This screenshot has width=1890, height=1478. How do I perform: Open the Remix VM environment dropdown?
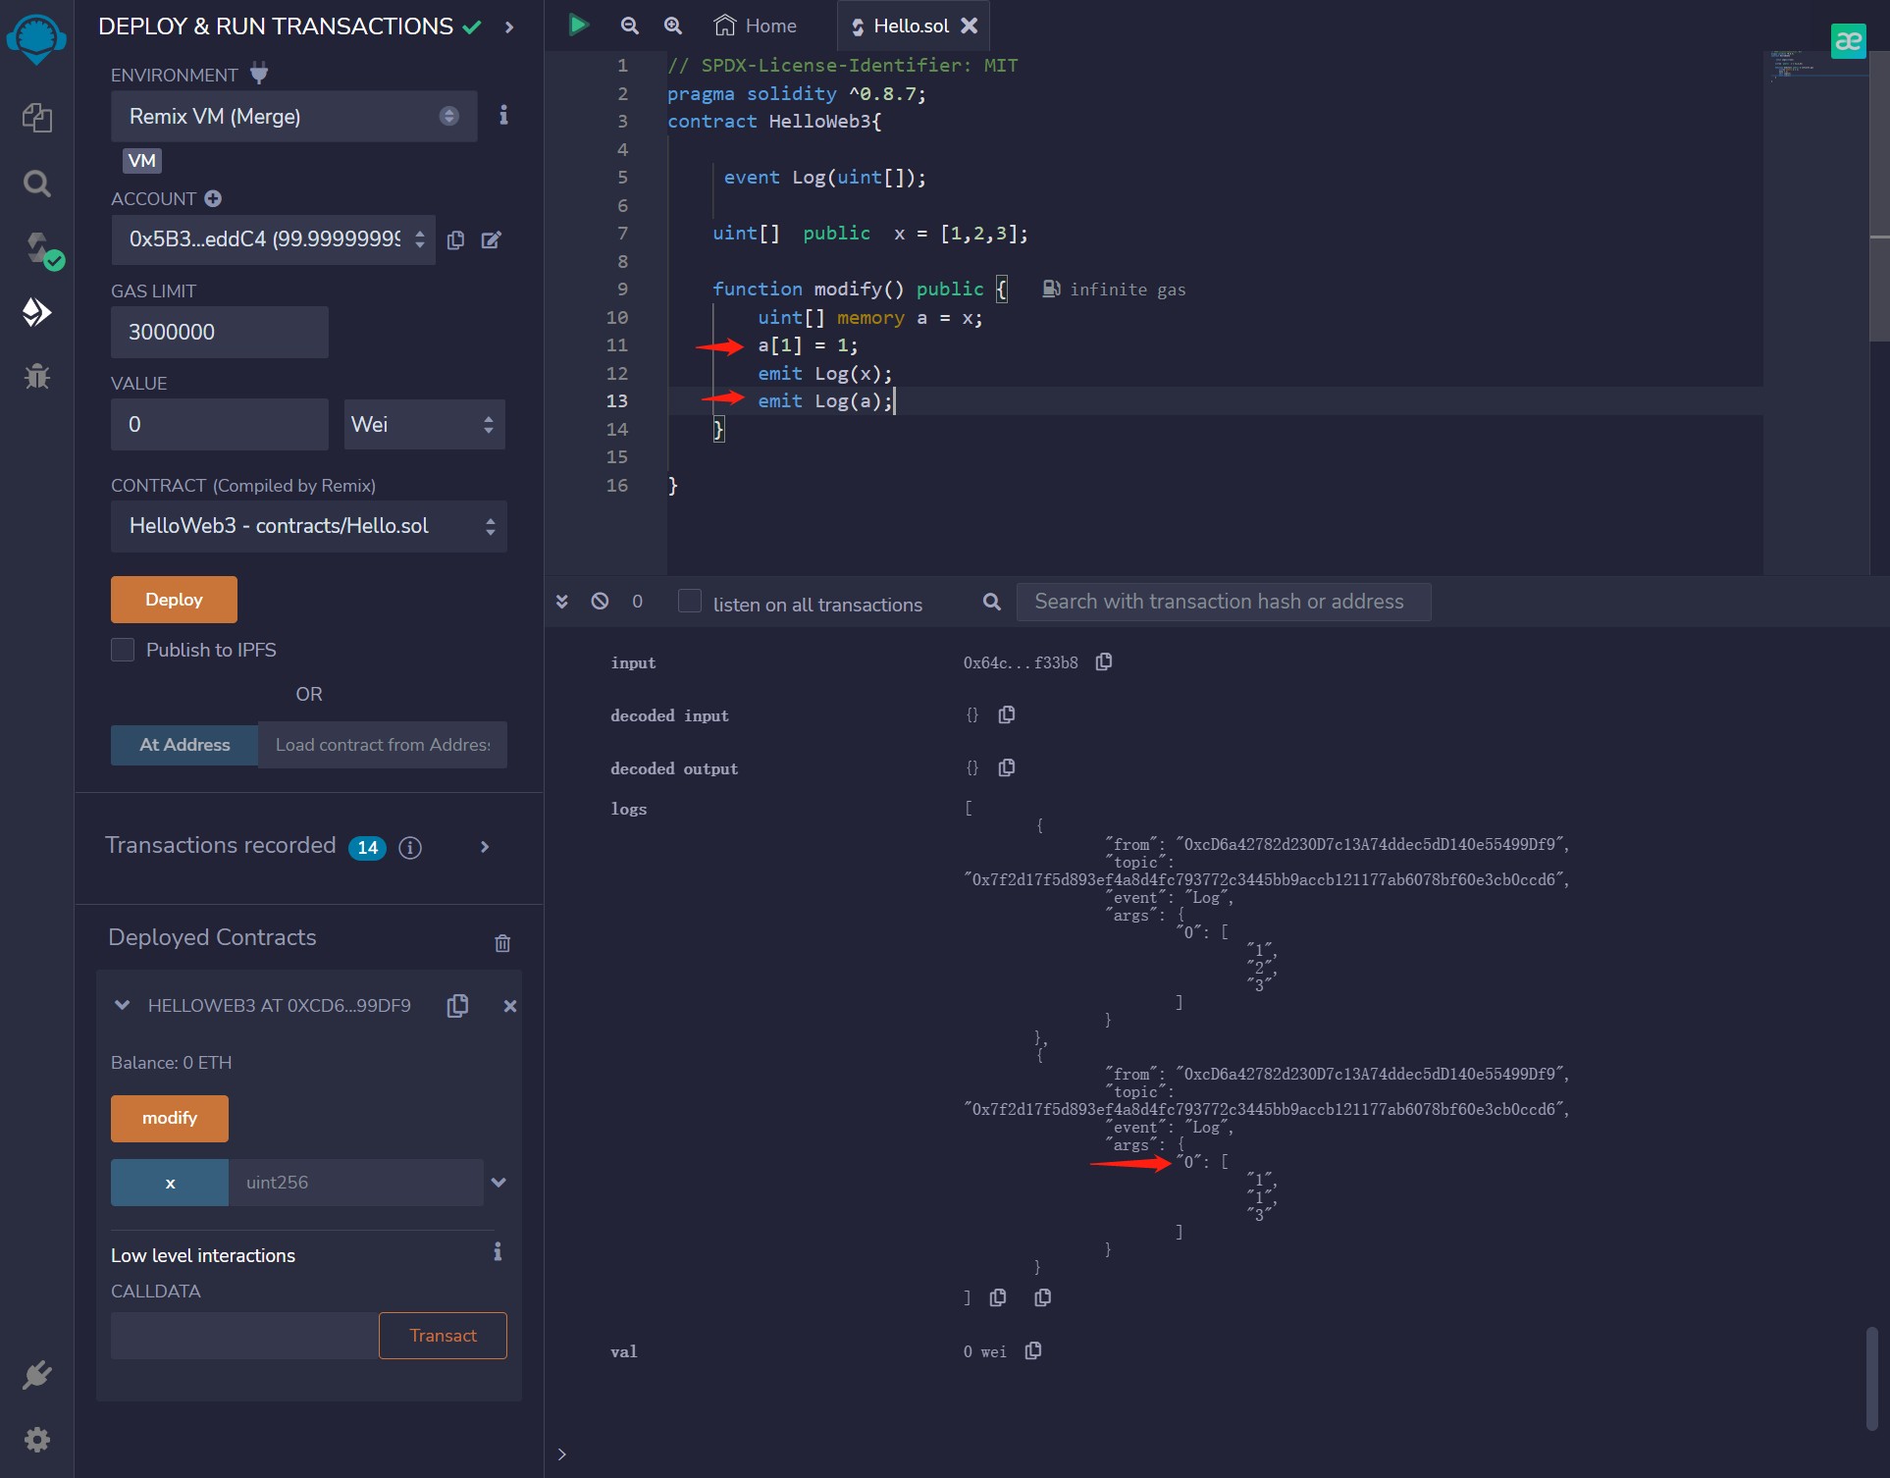coord(293,117)
